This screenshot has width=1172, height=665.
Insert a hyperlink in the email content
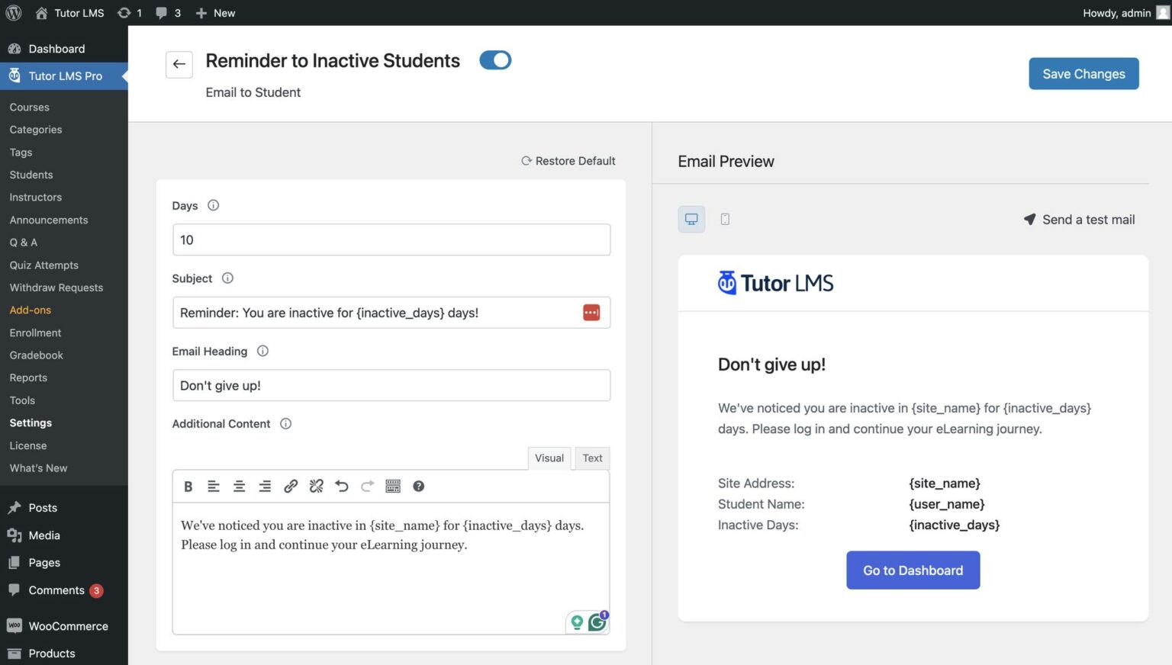(x=291, y=486)
